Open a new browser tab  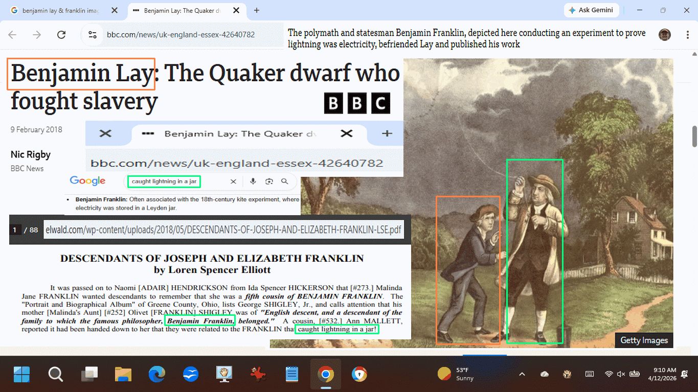point(257,10)
